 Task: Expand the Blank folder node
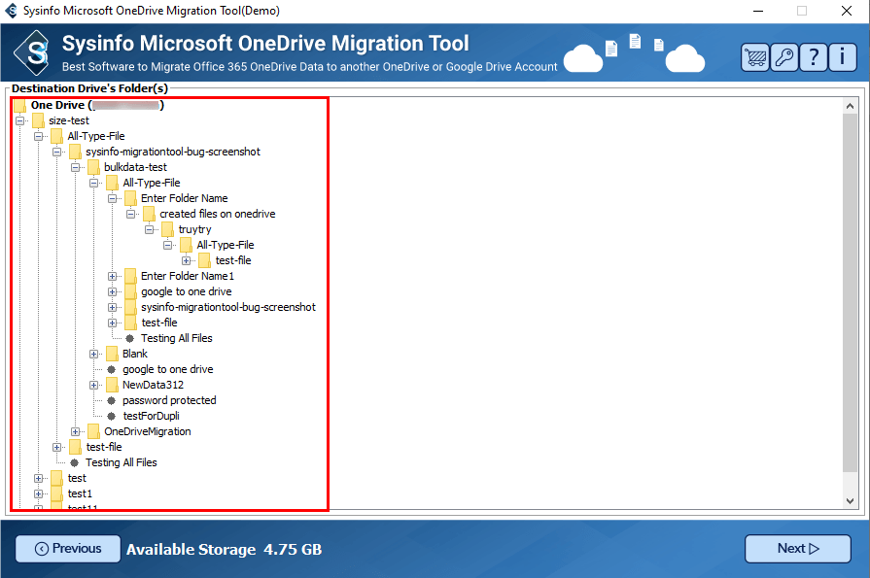[x=94, y=354]
